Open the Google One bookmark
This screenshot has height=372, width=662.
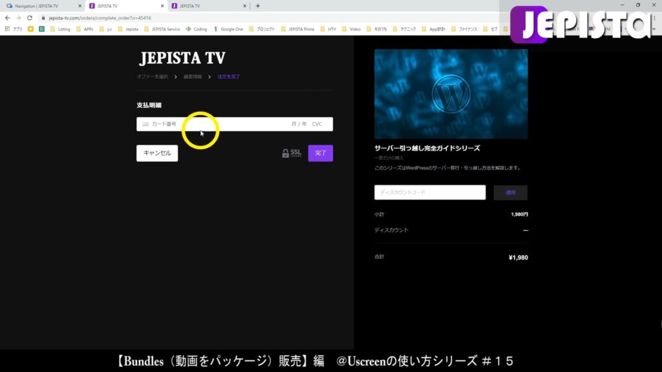click(x=228, y=29)
